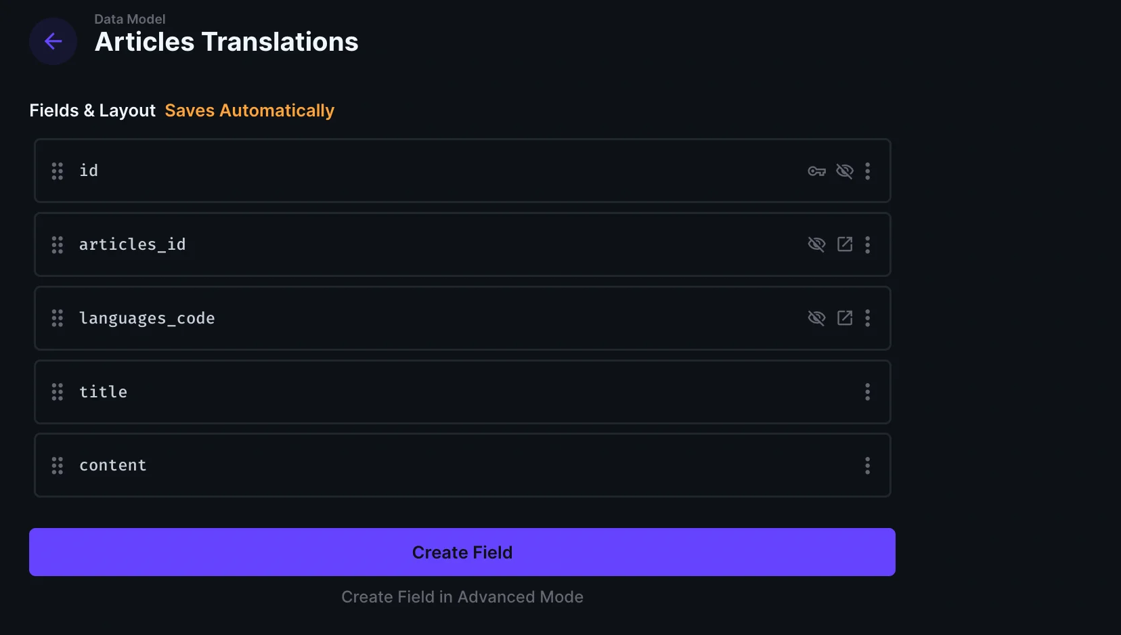Grab the drag handle of content field
The width and height of the screenshot is (1121, 635).
58,466
